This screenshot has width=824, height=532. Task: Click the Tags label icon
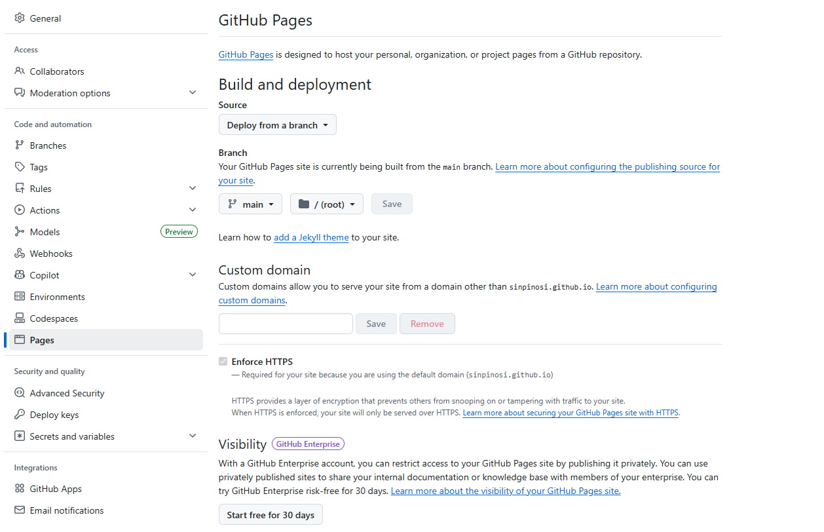pos(20,167)
